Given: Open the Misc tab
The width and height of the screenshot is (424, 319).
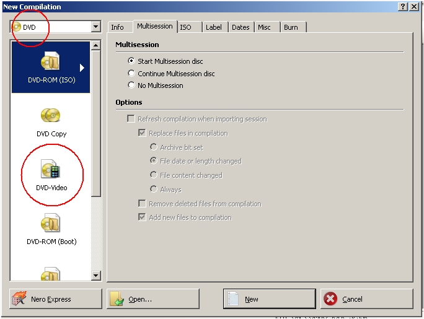Looking at the screenshot, I should click(267, 27).
